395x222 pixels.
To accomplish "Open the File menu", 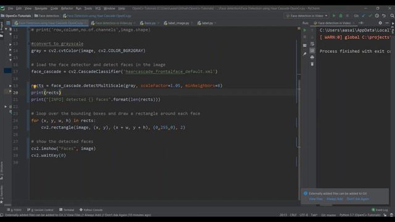I will coord(10,8).
